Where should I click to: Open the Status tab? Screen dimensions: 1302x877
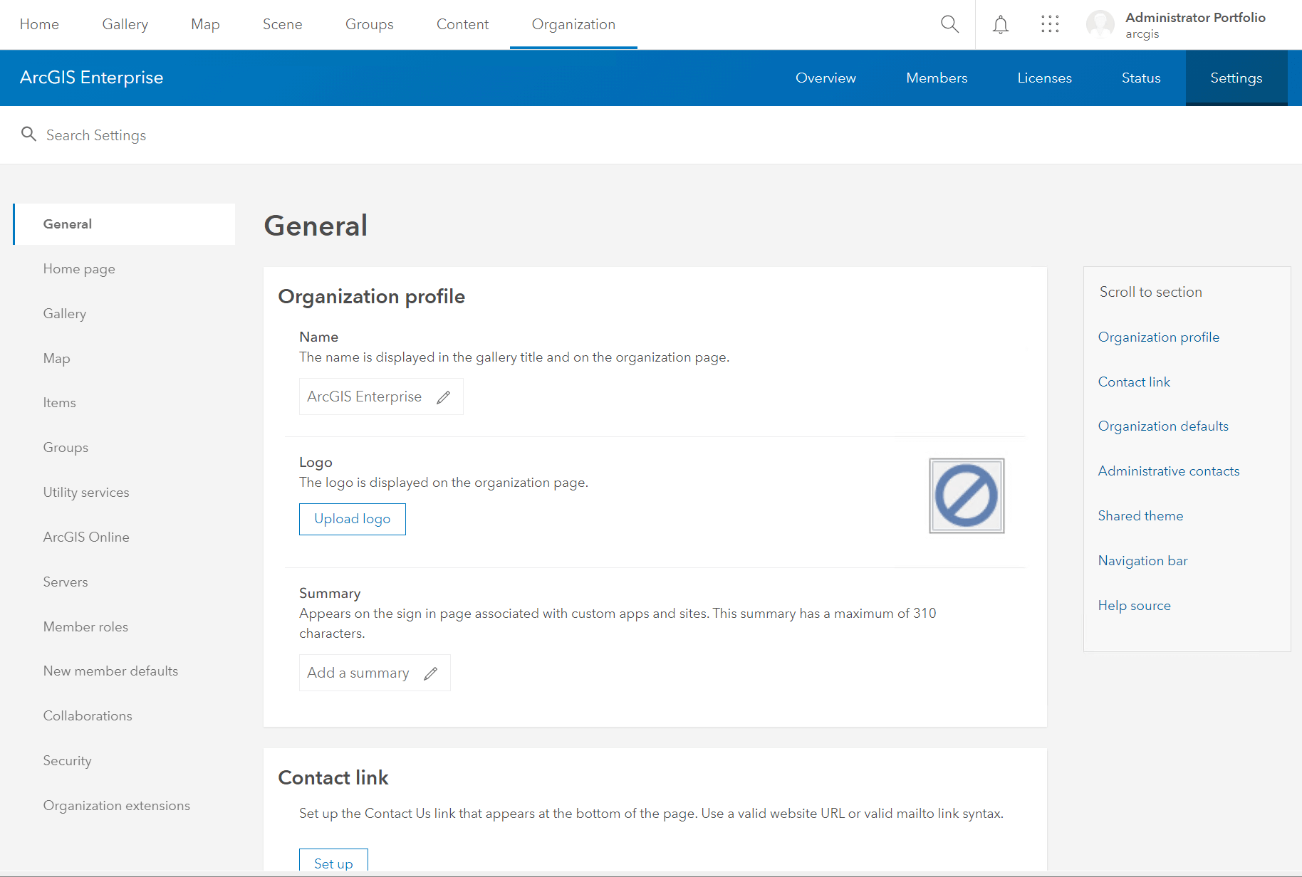(x=1140, y=78)
